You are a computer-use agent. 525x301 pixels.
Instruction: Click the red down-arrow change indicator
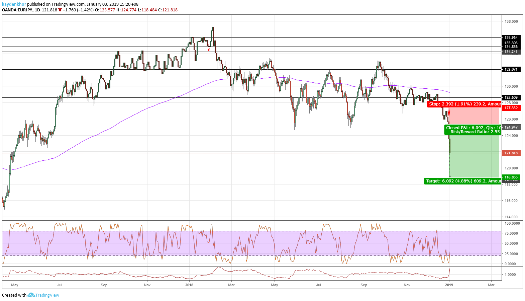[x=60, y=10]
